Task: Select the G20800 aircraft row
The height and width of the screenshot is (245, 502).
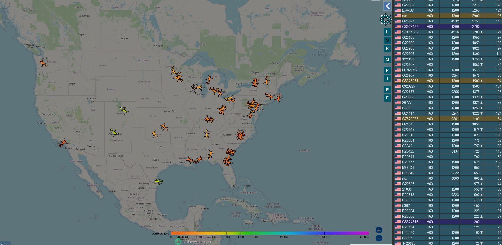Action: pos(448,43)
